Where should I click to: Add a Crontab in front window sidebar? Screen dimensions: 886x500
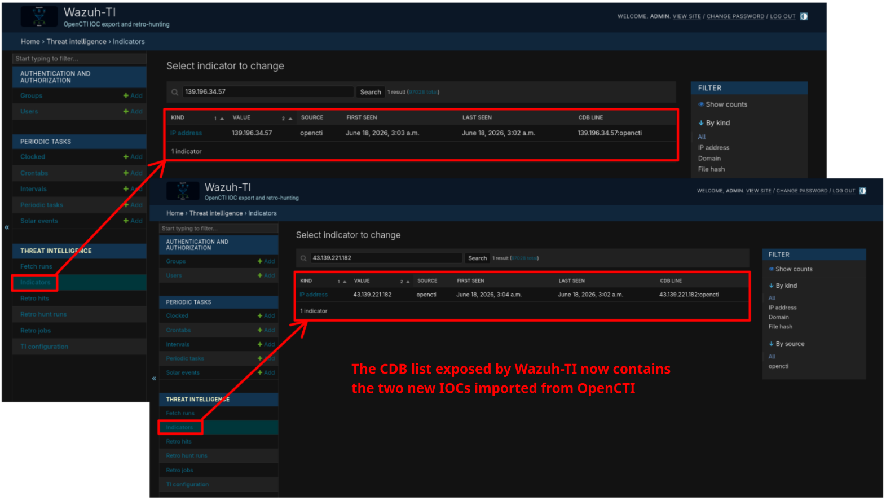click(x=266, y=330)
